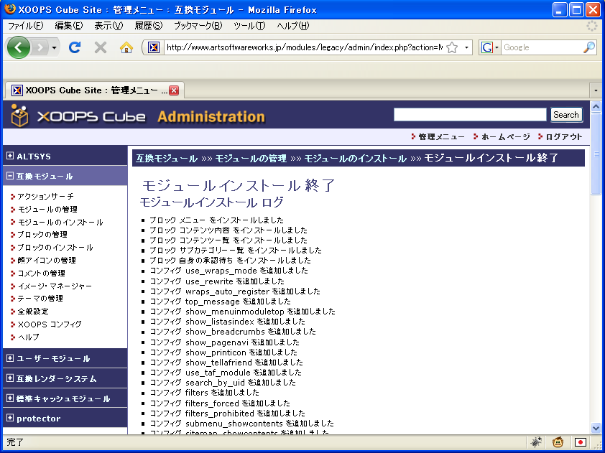Screen dimensions: 605x453
Task: Click the vertical scrollbar thumb
Action: (596, 154)
